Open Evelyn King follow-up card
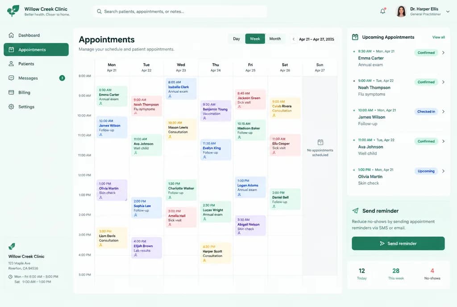This screenshot has height=307, width=457. 216,150
